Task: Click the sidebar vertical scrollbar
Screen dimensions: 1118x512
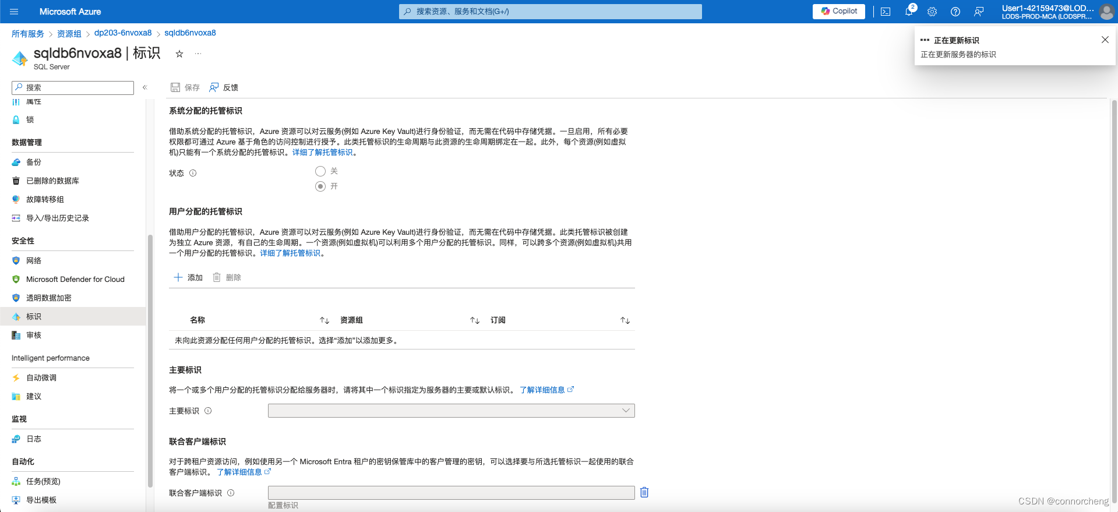Action: click(150, 361)
